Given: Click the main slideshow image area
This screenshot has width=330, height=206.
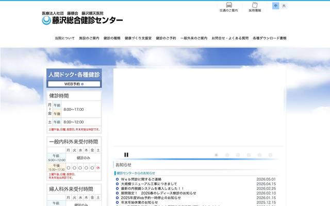Looking at the screenshot, I should click(199, 107).
